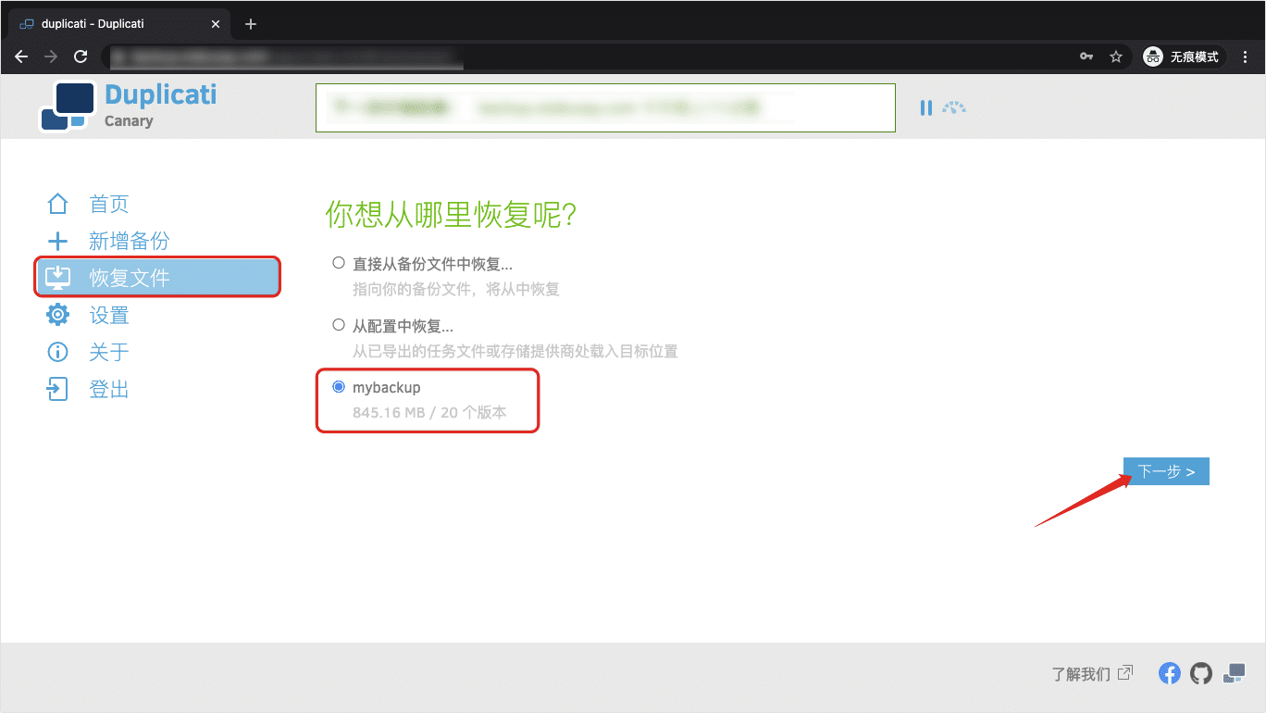
Task: Open the 了解我们 link
Action: coord(1092,673)
